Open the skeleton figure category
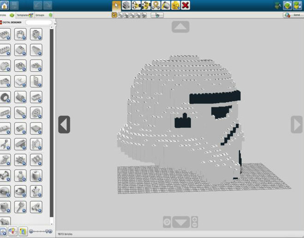Image resolution: width=304 pixels, height=238 pixels. coord(36,192)
